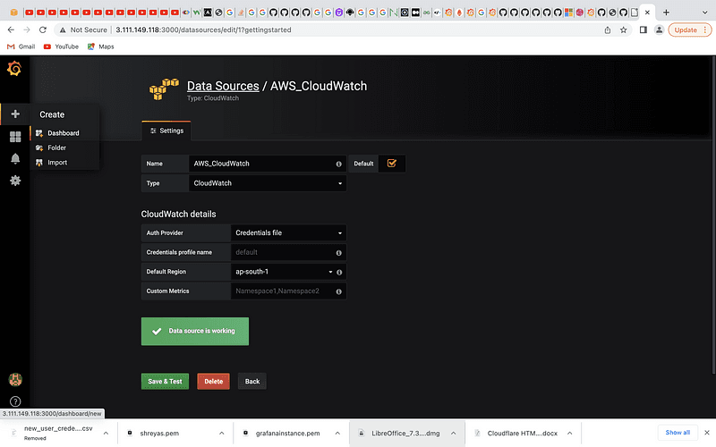
Task: Click the Credentials profile name field
Action: (x=288, y=252)
